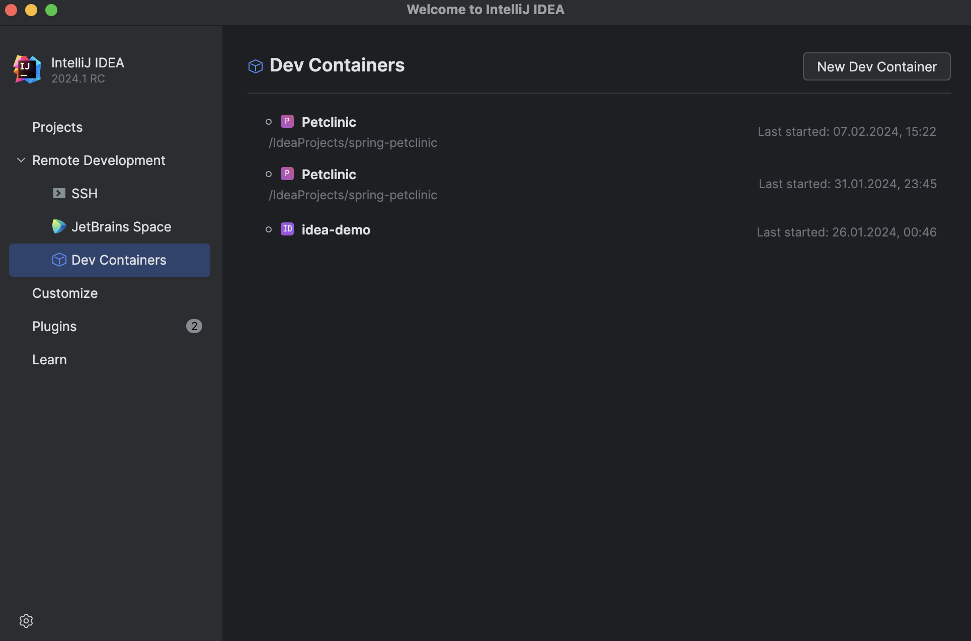Screen dimensions: 971x641
Task: Click the New Dev Container button
Action: click(876, 66)
